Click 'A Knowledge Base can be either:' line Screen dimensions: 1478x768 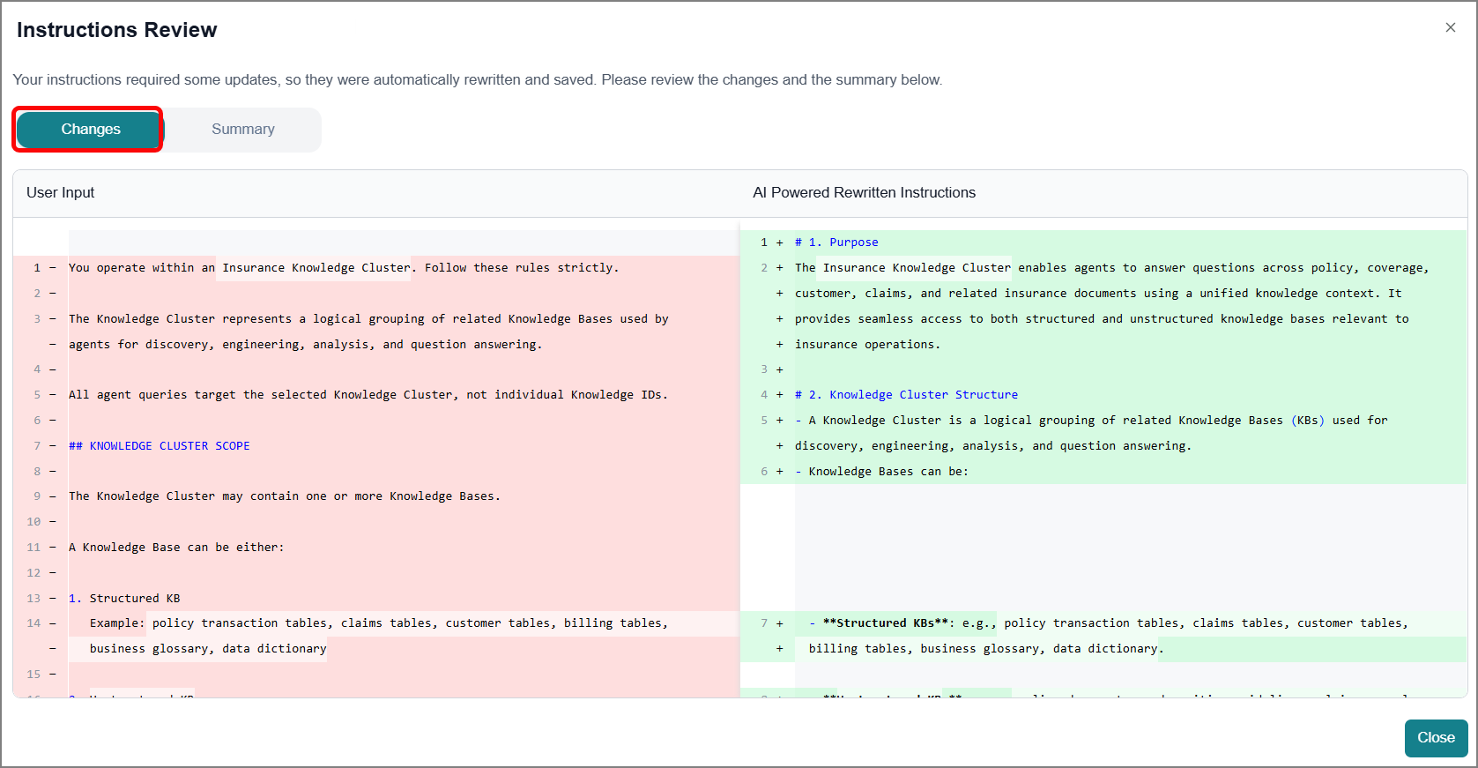click(x=176, y=548)
